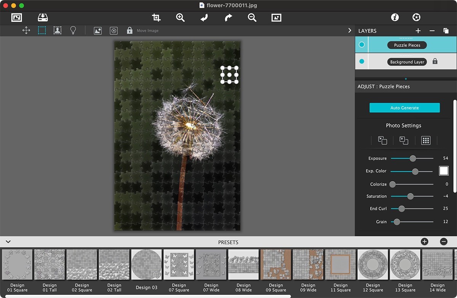Click the Zoom In magnifier icon
This screenshot has width=457, height=298.
(180, 18)
